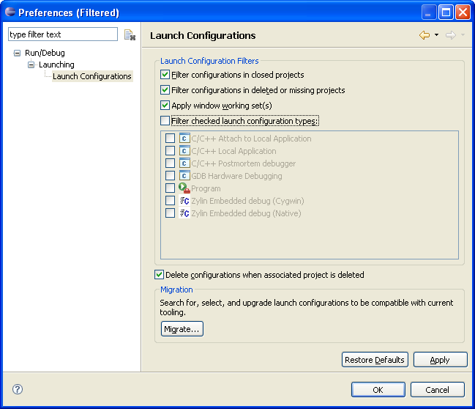Click the Program launch type icon
The height and width of the screenshot is (409, 475).
point(184,188)
